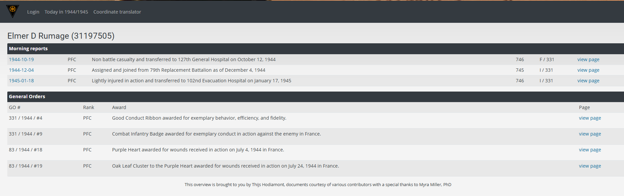View page for 127th General Hospital report
The width and height of the screenshot is (624, 196).
click(588, 59)
